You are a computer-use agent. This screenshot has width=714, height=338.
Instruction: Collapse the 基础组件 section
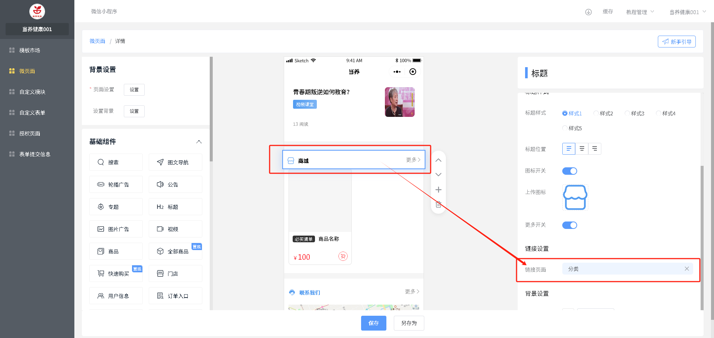point(199,142)
